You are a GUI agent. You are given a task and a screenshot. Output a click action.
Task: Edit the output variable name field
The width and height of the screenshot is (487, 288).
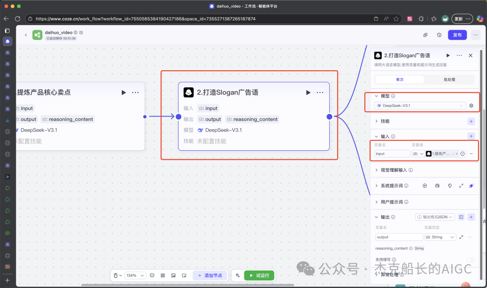[399, 237]
